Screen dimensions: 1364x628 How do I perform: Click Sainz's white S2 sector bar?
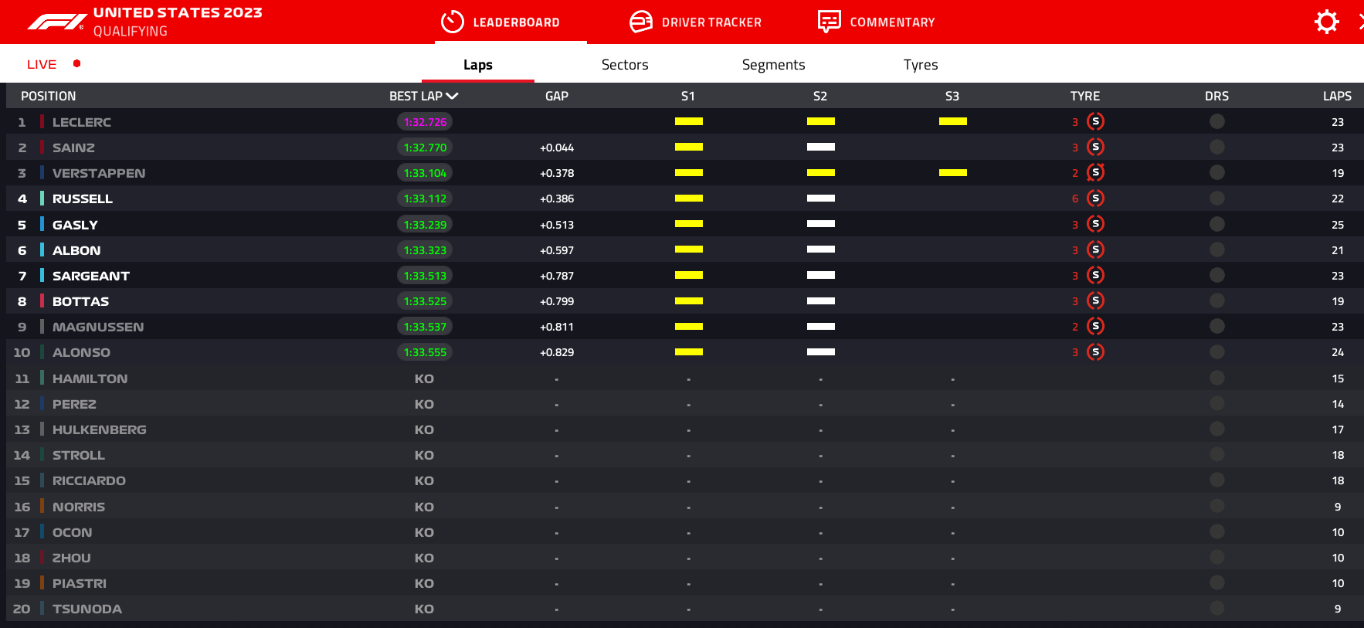[821, 147]
